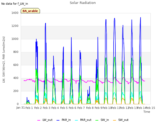Click the 0 y-axis tick label

(18, 104)
